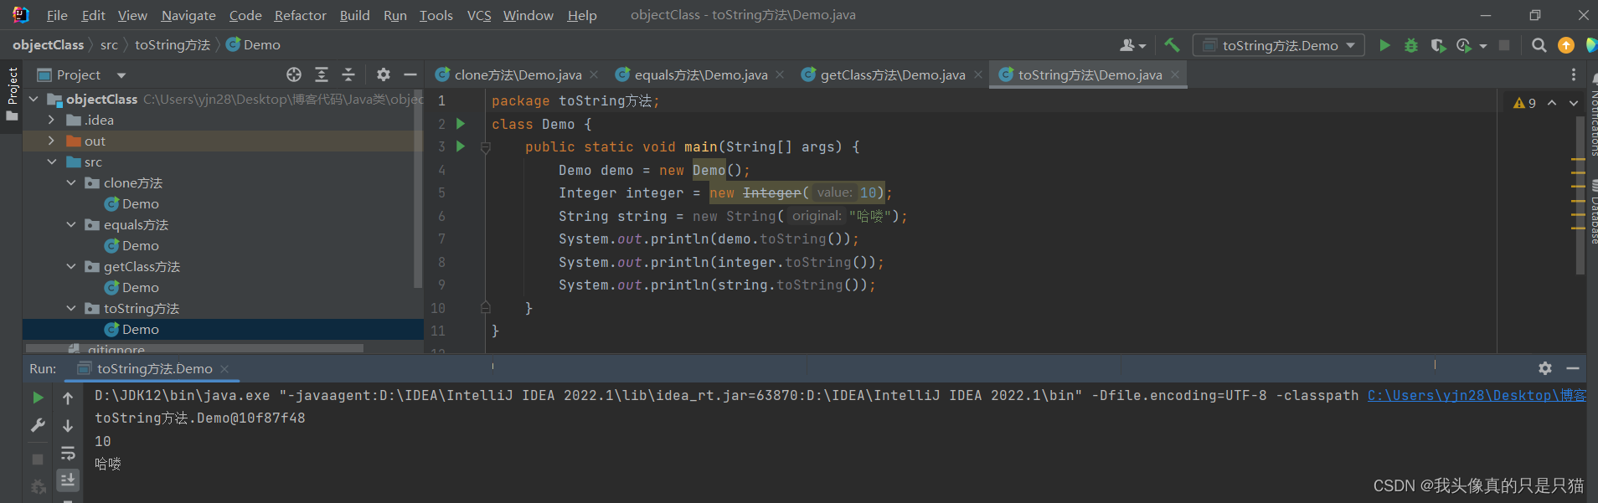Click the Project tree vertical scrollbar
Image resolution: width=1598 pixels, height=503 pixels.
(x=418, y=189)
